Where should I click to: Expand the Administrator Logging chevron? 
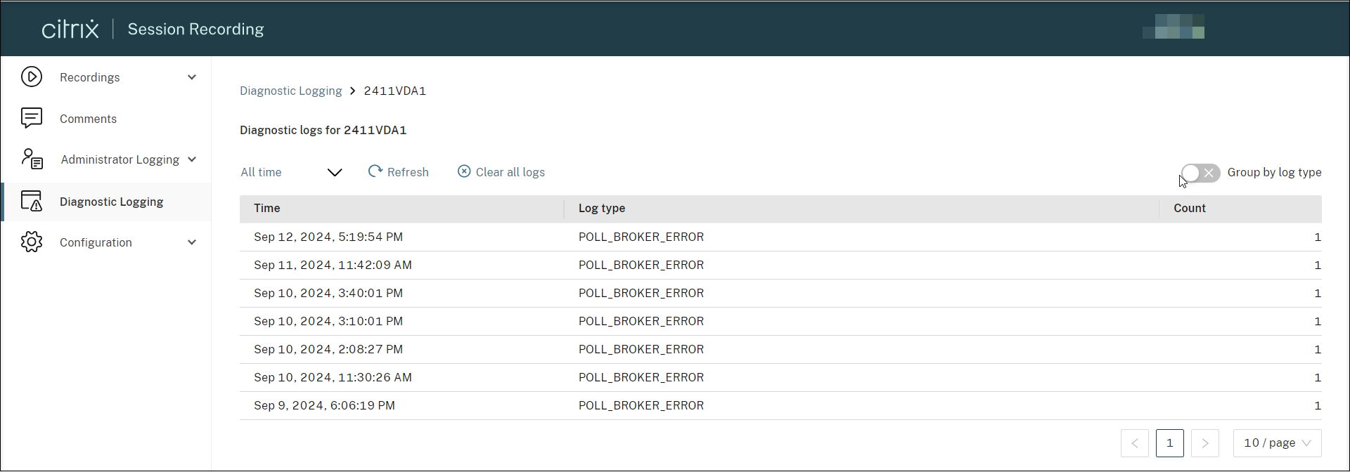tap(192, 159)
